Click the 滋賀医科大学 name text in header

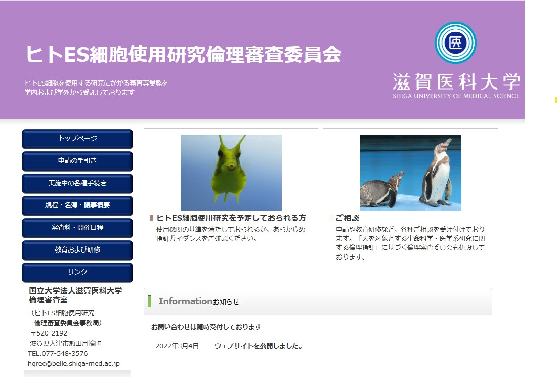point(456,82)
